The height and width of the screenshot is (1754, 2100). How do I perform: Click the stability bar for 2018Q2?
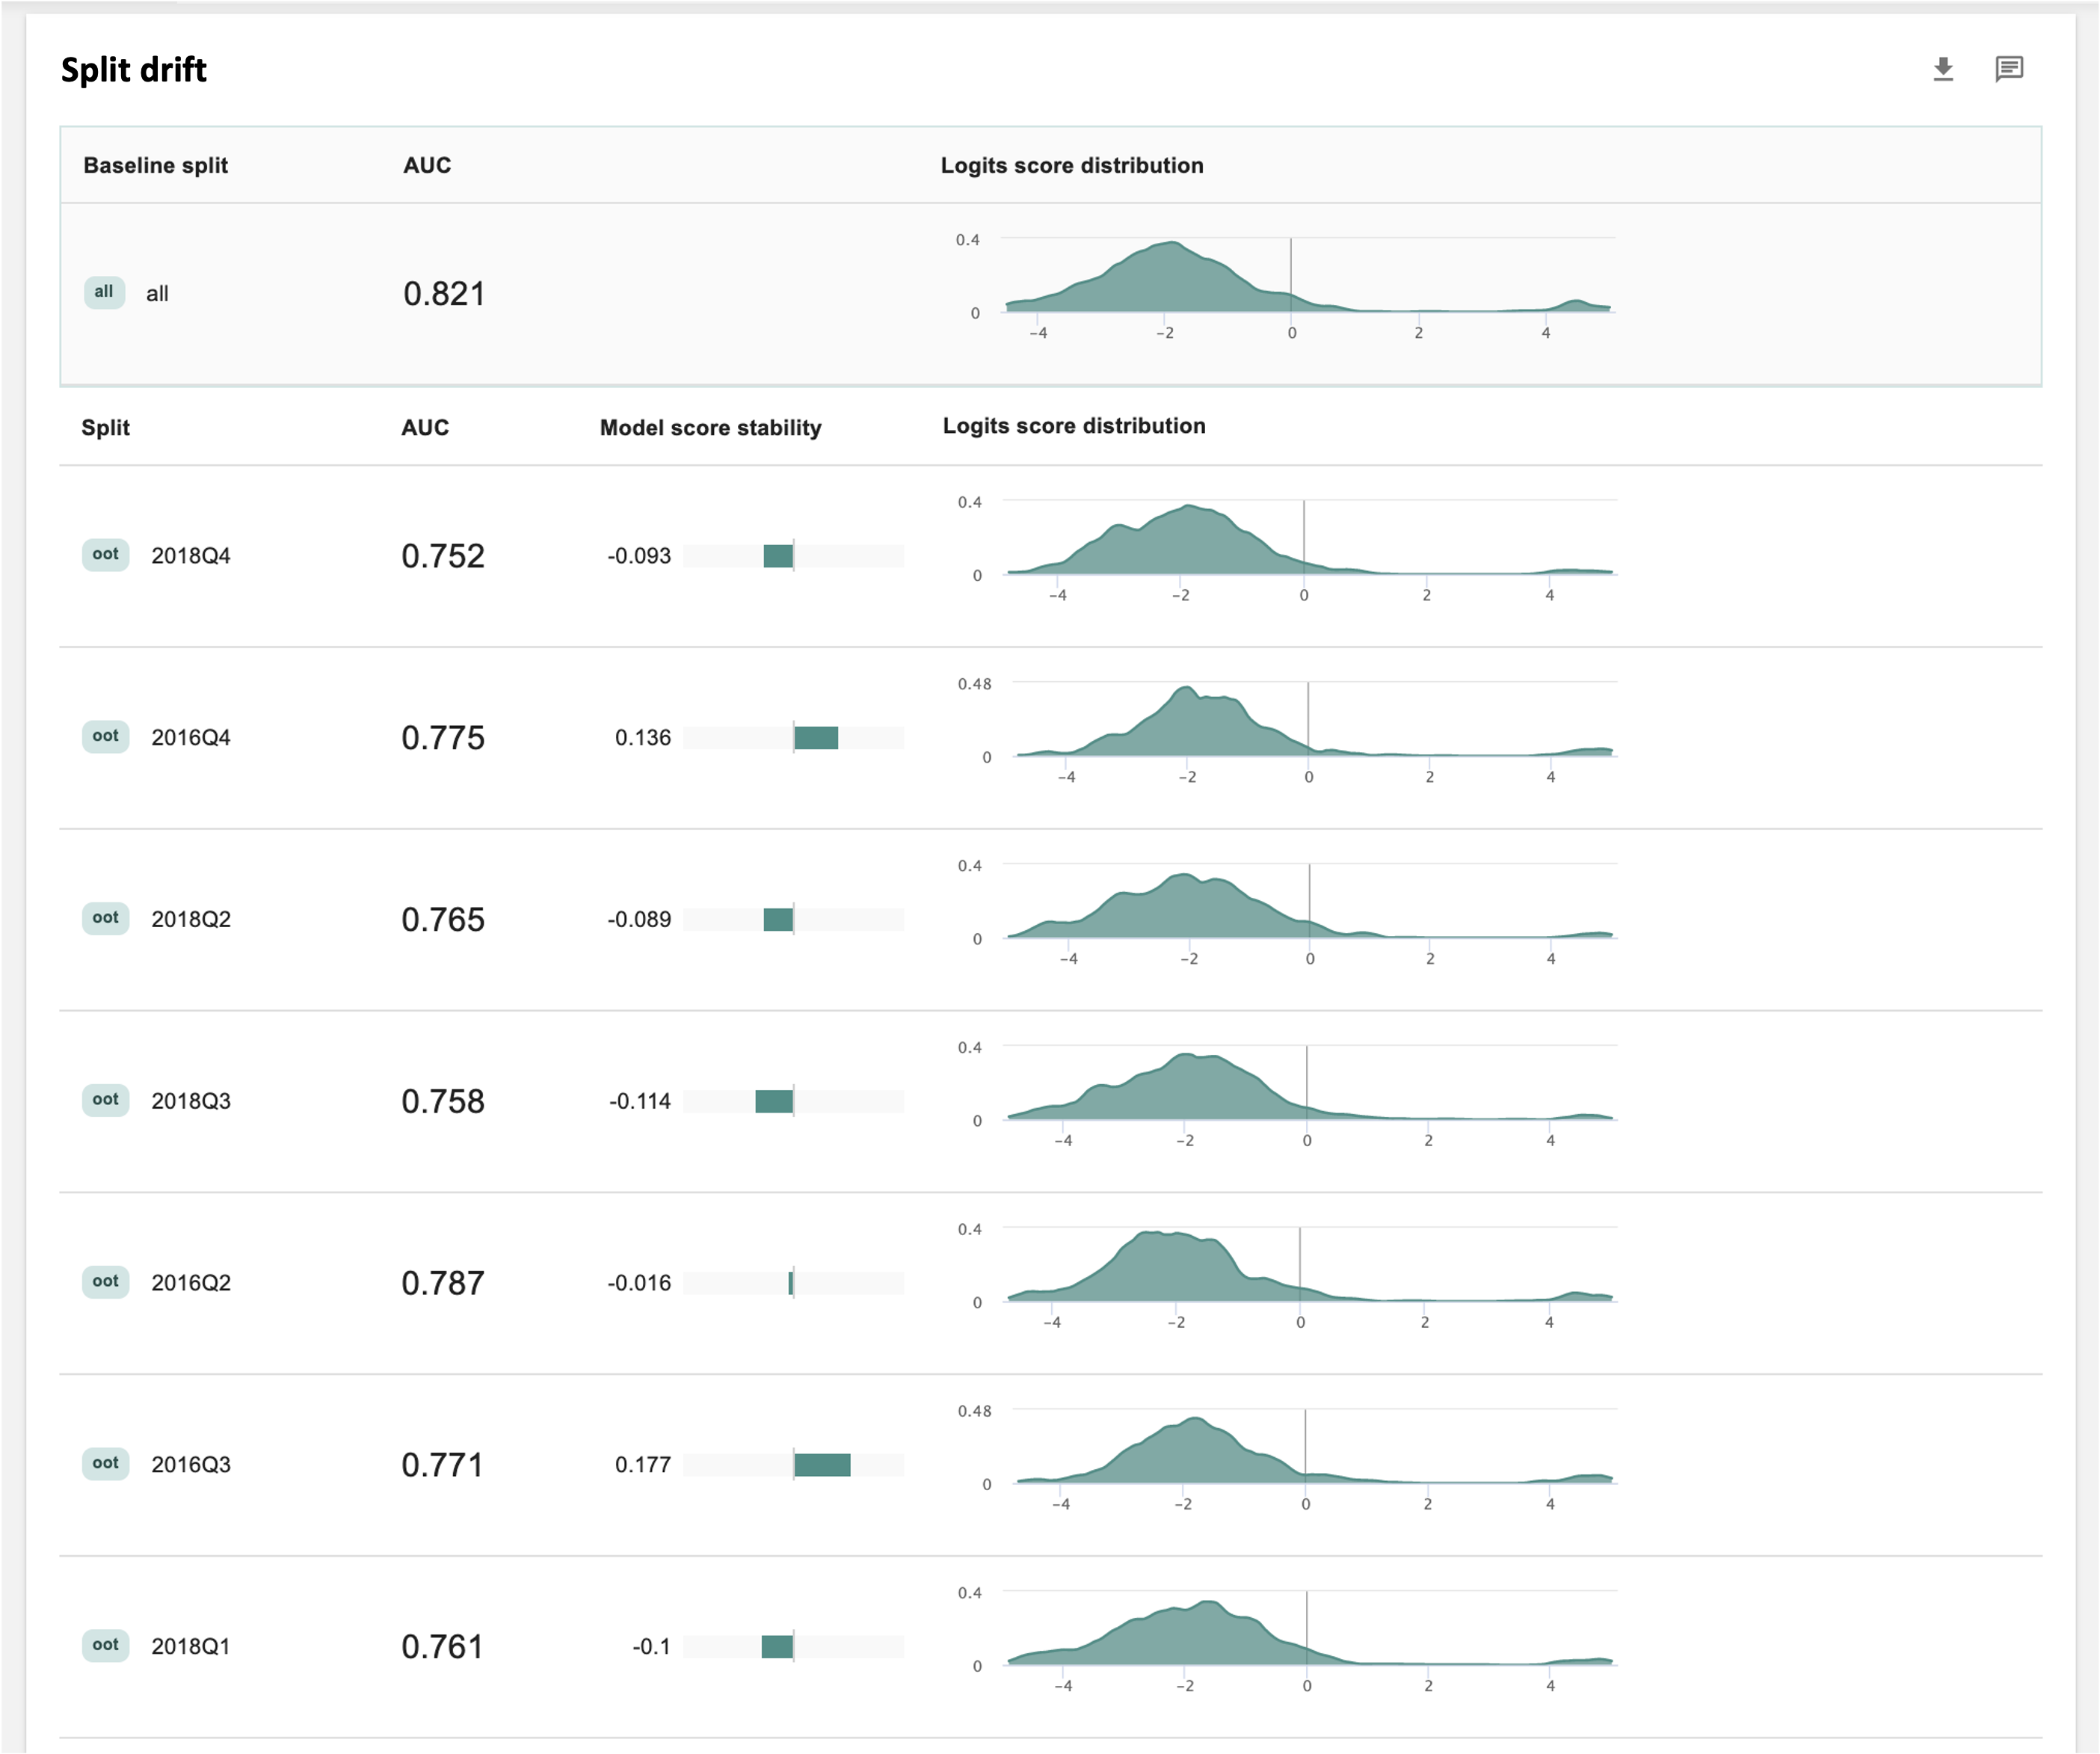tap(794, 920)
